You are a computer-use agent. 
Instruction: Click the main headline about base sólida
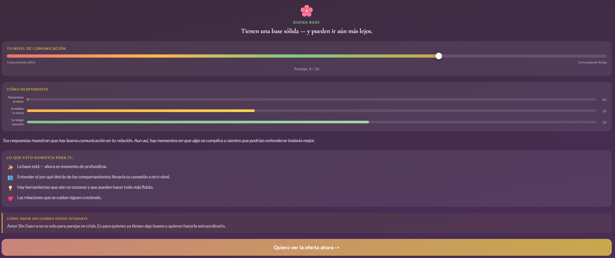pyautogui.click(x=307, y=31)
